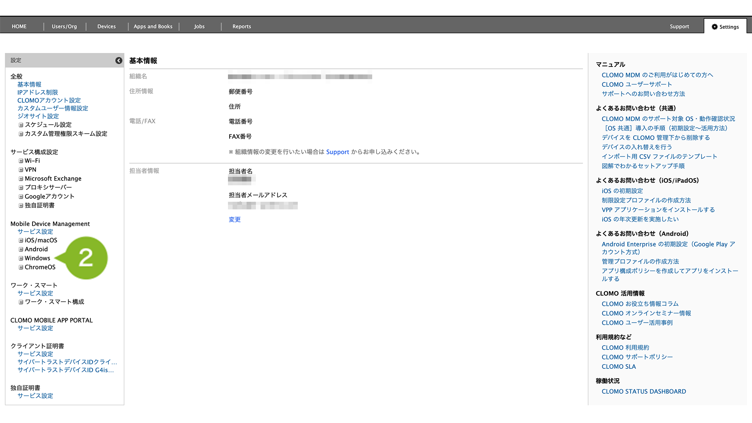
Task: Open Apps and Books menu
Action: [153, 26]
